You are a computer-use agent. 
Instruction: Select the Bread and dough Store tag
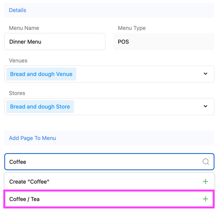pos(40,107)
